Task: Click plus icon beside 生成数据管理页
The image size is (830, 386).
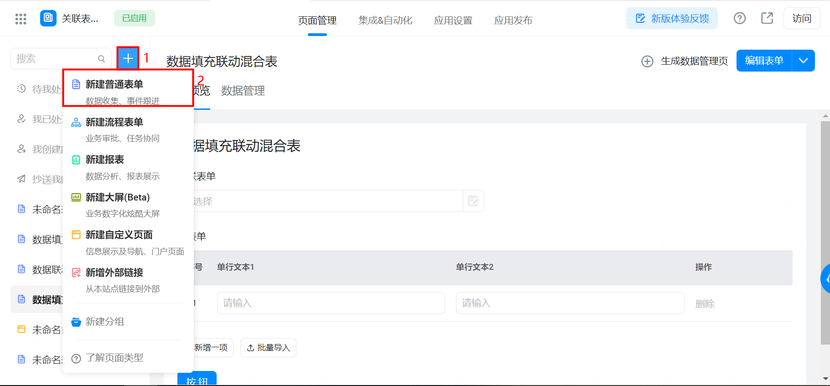Action: [x=647, y=61]
